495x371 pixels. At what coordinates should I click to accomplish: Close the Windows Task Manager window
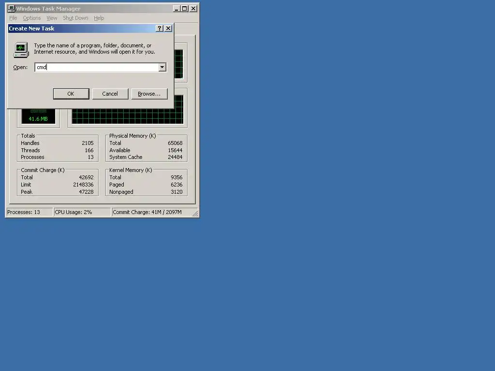[193, 9]
